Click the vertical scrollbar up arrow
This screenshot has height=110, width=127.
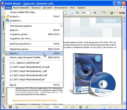click(x=124, y=21)
